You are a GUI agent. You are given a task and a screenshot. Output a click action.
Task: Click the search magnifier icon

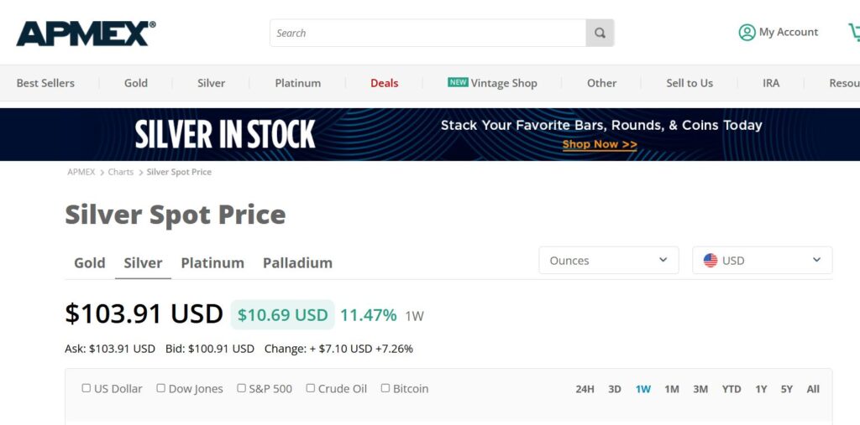click(600, 34)
